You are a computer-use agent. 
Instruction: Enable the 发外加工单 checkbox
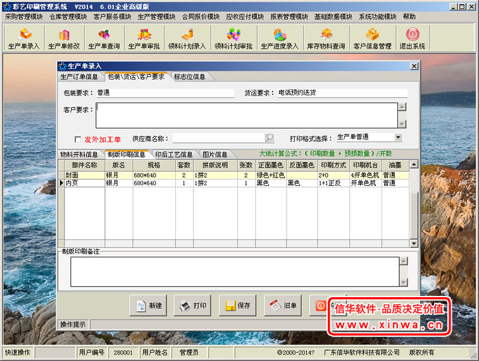(78, 139)
